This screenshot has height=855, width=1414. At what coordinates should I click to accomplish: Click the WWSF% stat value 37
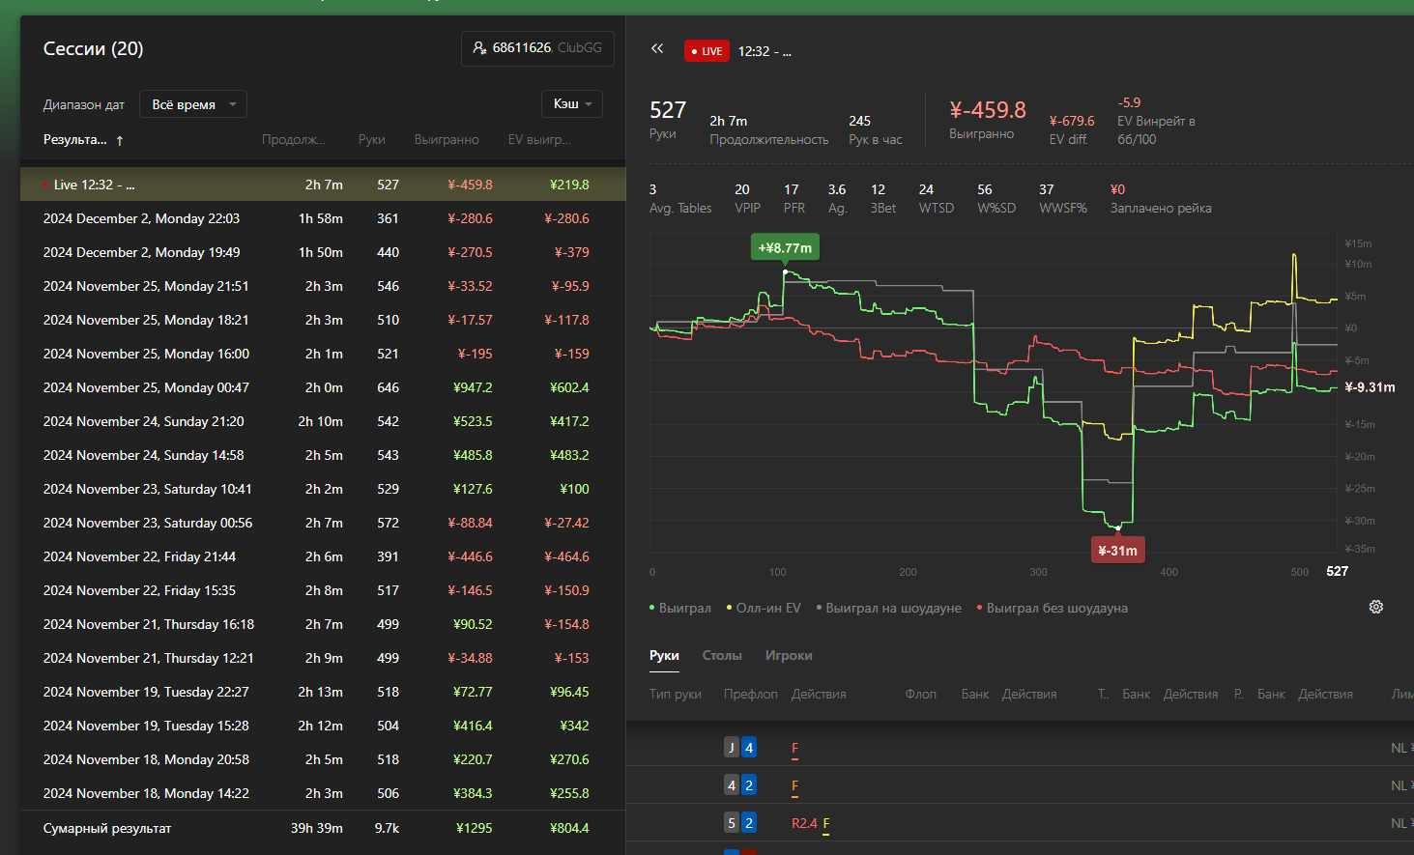(1047, 189)
